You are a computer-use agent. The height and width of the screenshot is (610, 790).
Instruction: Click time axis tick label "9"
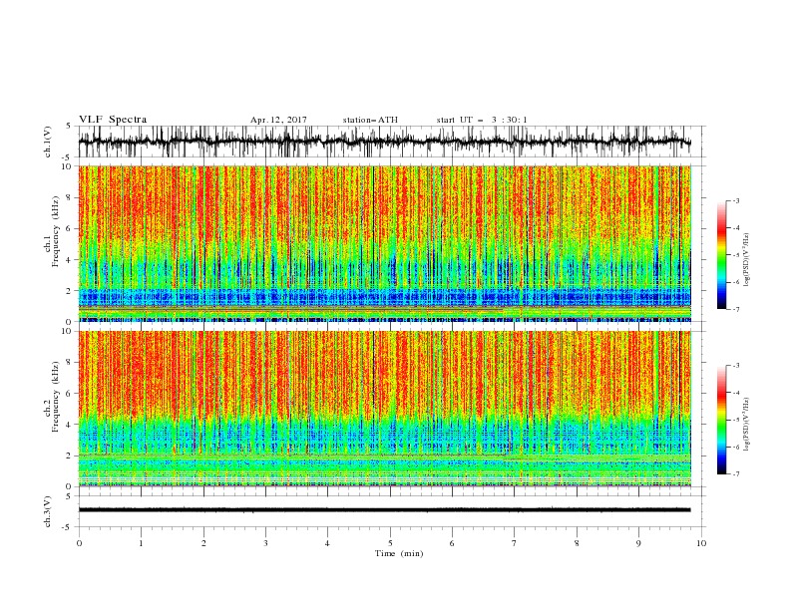[638, 543]
